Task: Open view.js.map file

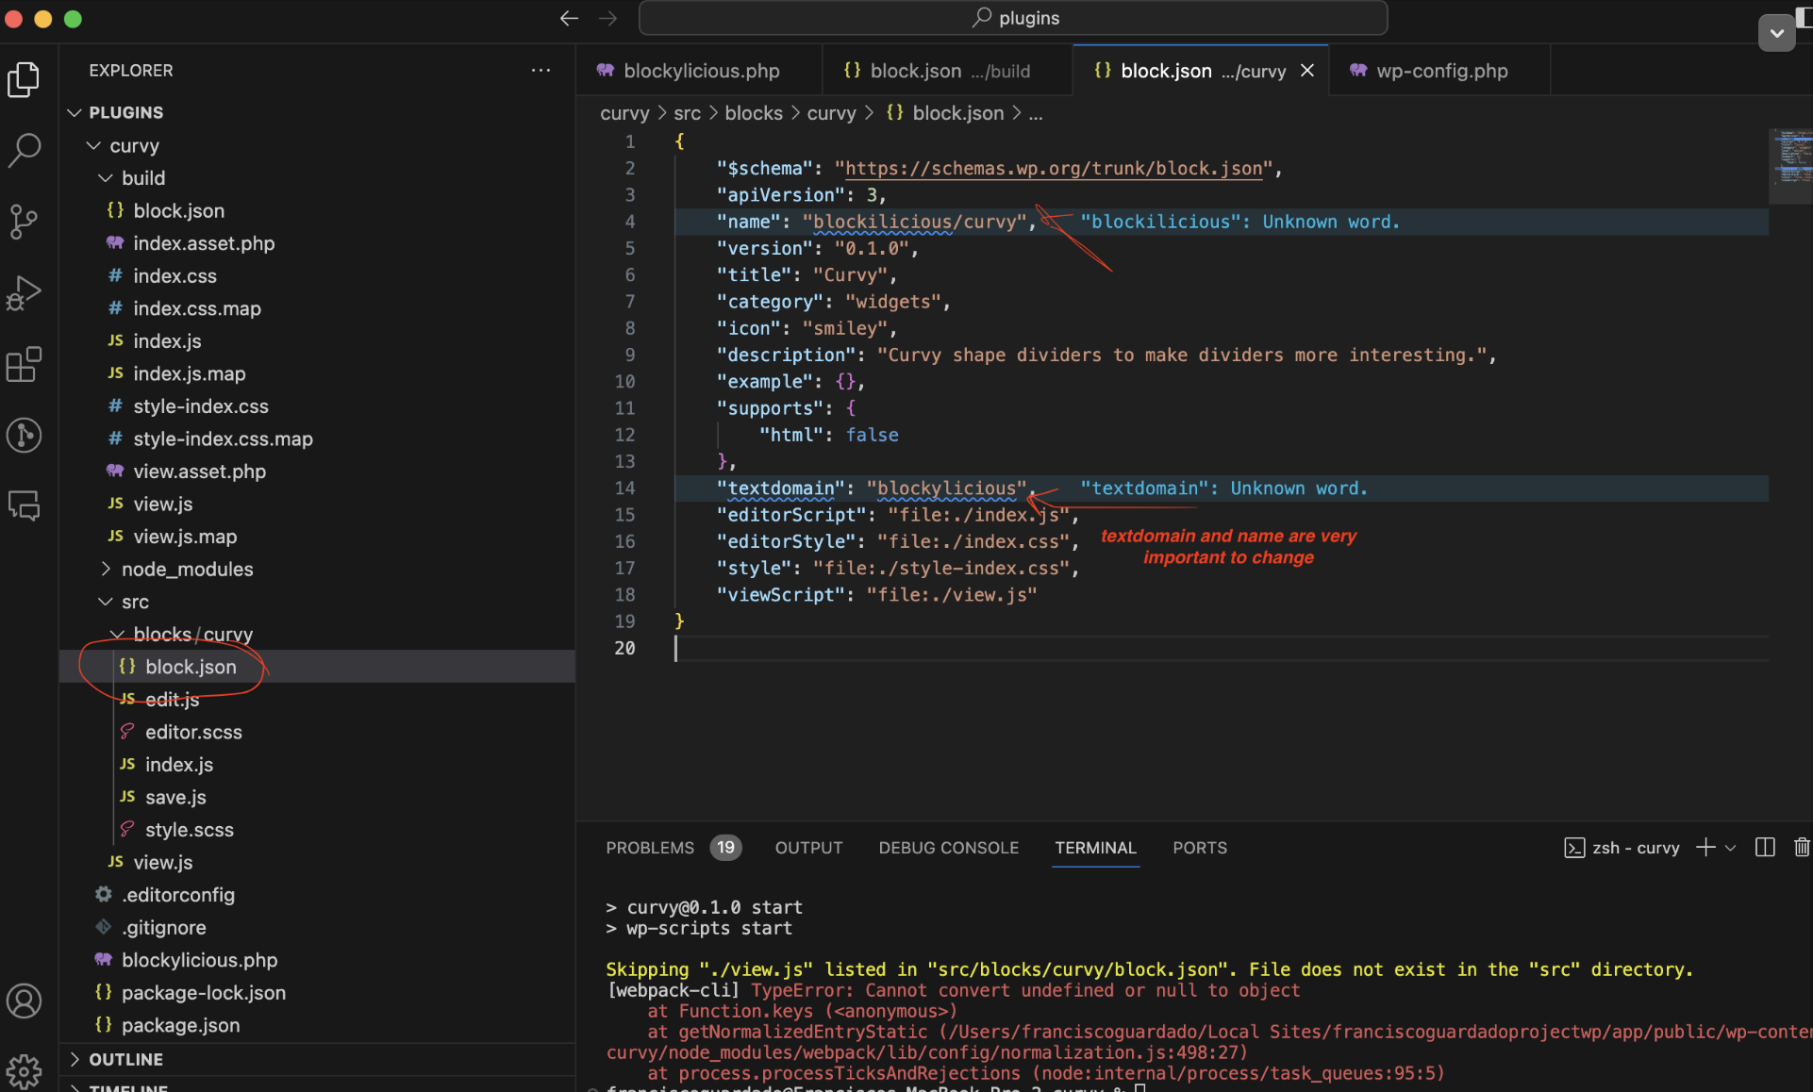Action: click(317, 537)
